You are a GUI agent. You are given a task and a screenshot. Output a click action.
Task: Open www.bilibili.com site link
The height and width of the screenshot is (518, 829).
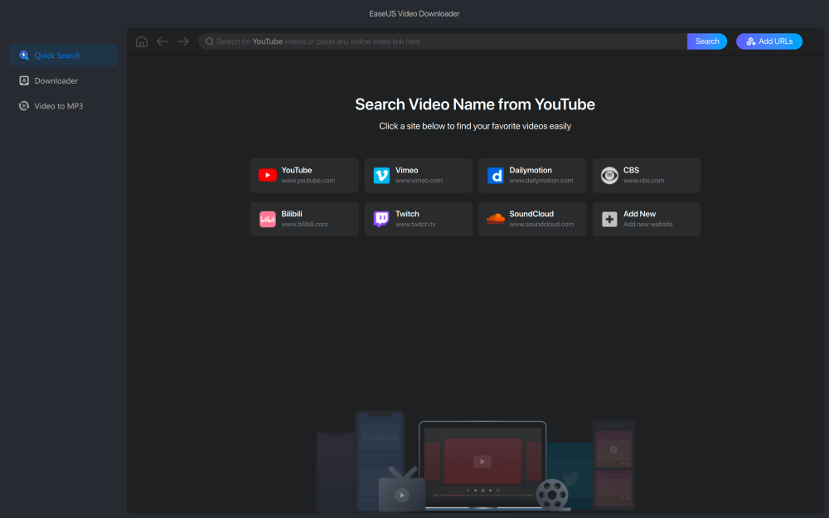click(x=304, y=225)
